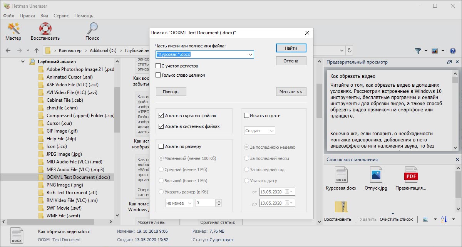
Task: Open file name combo box dropdown arrow
Action: click(251, 55)
